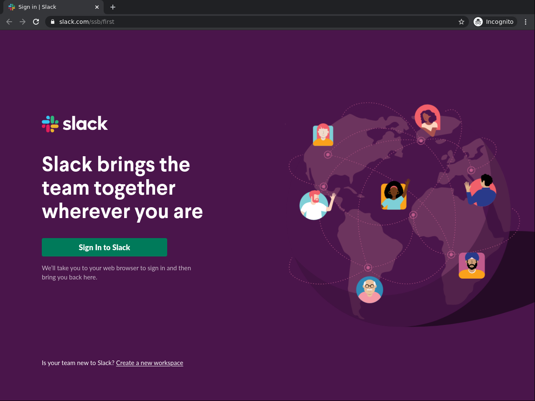
Task: Click the text 'Is your team new to Slack?'
Action: point(78,363)
